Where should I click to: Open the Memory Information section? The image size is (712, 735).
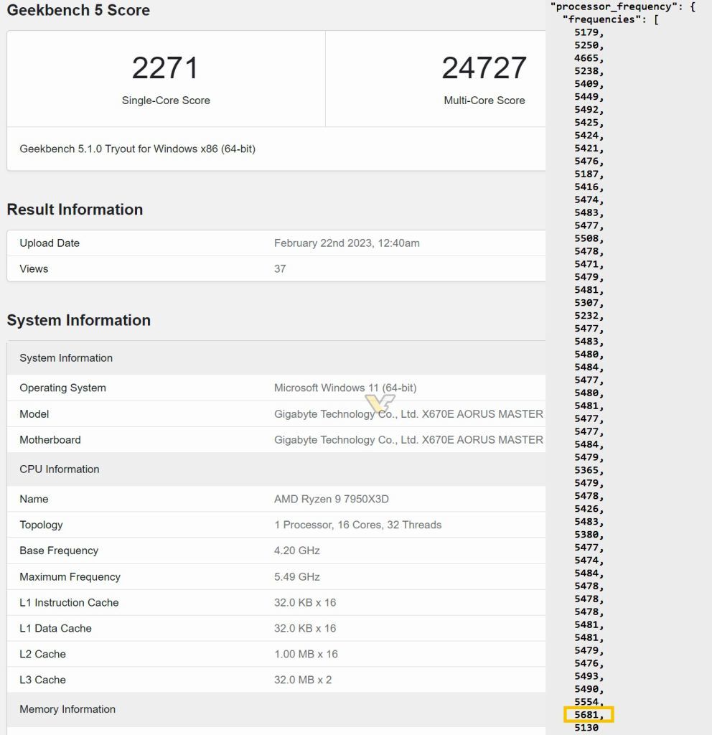[x=67, y=709]
